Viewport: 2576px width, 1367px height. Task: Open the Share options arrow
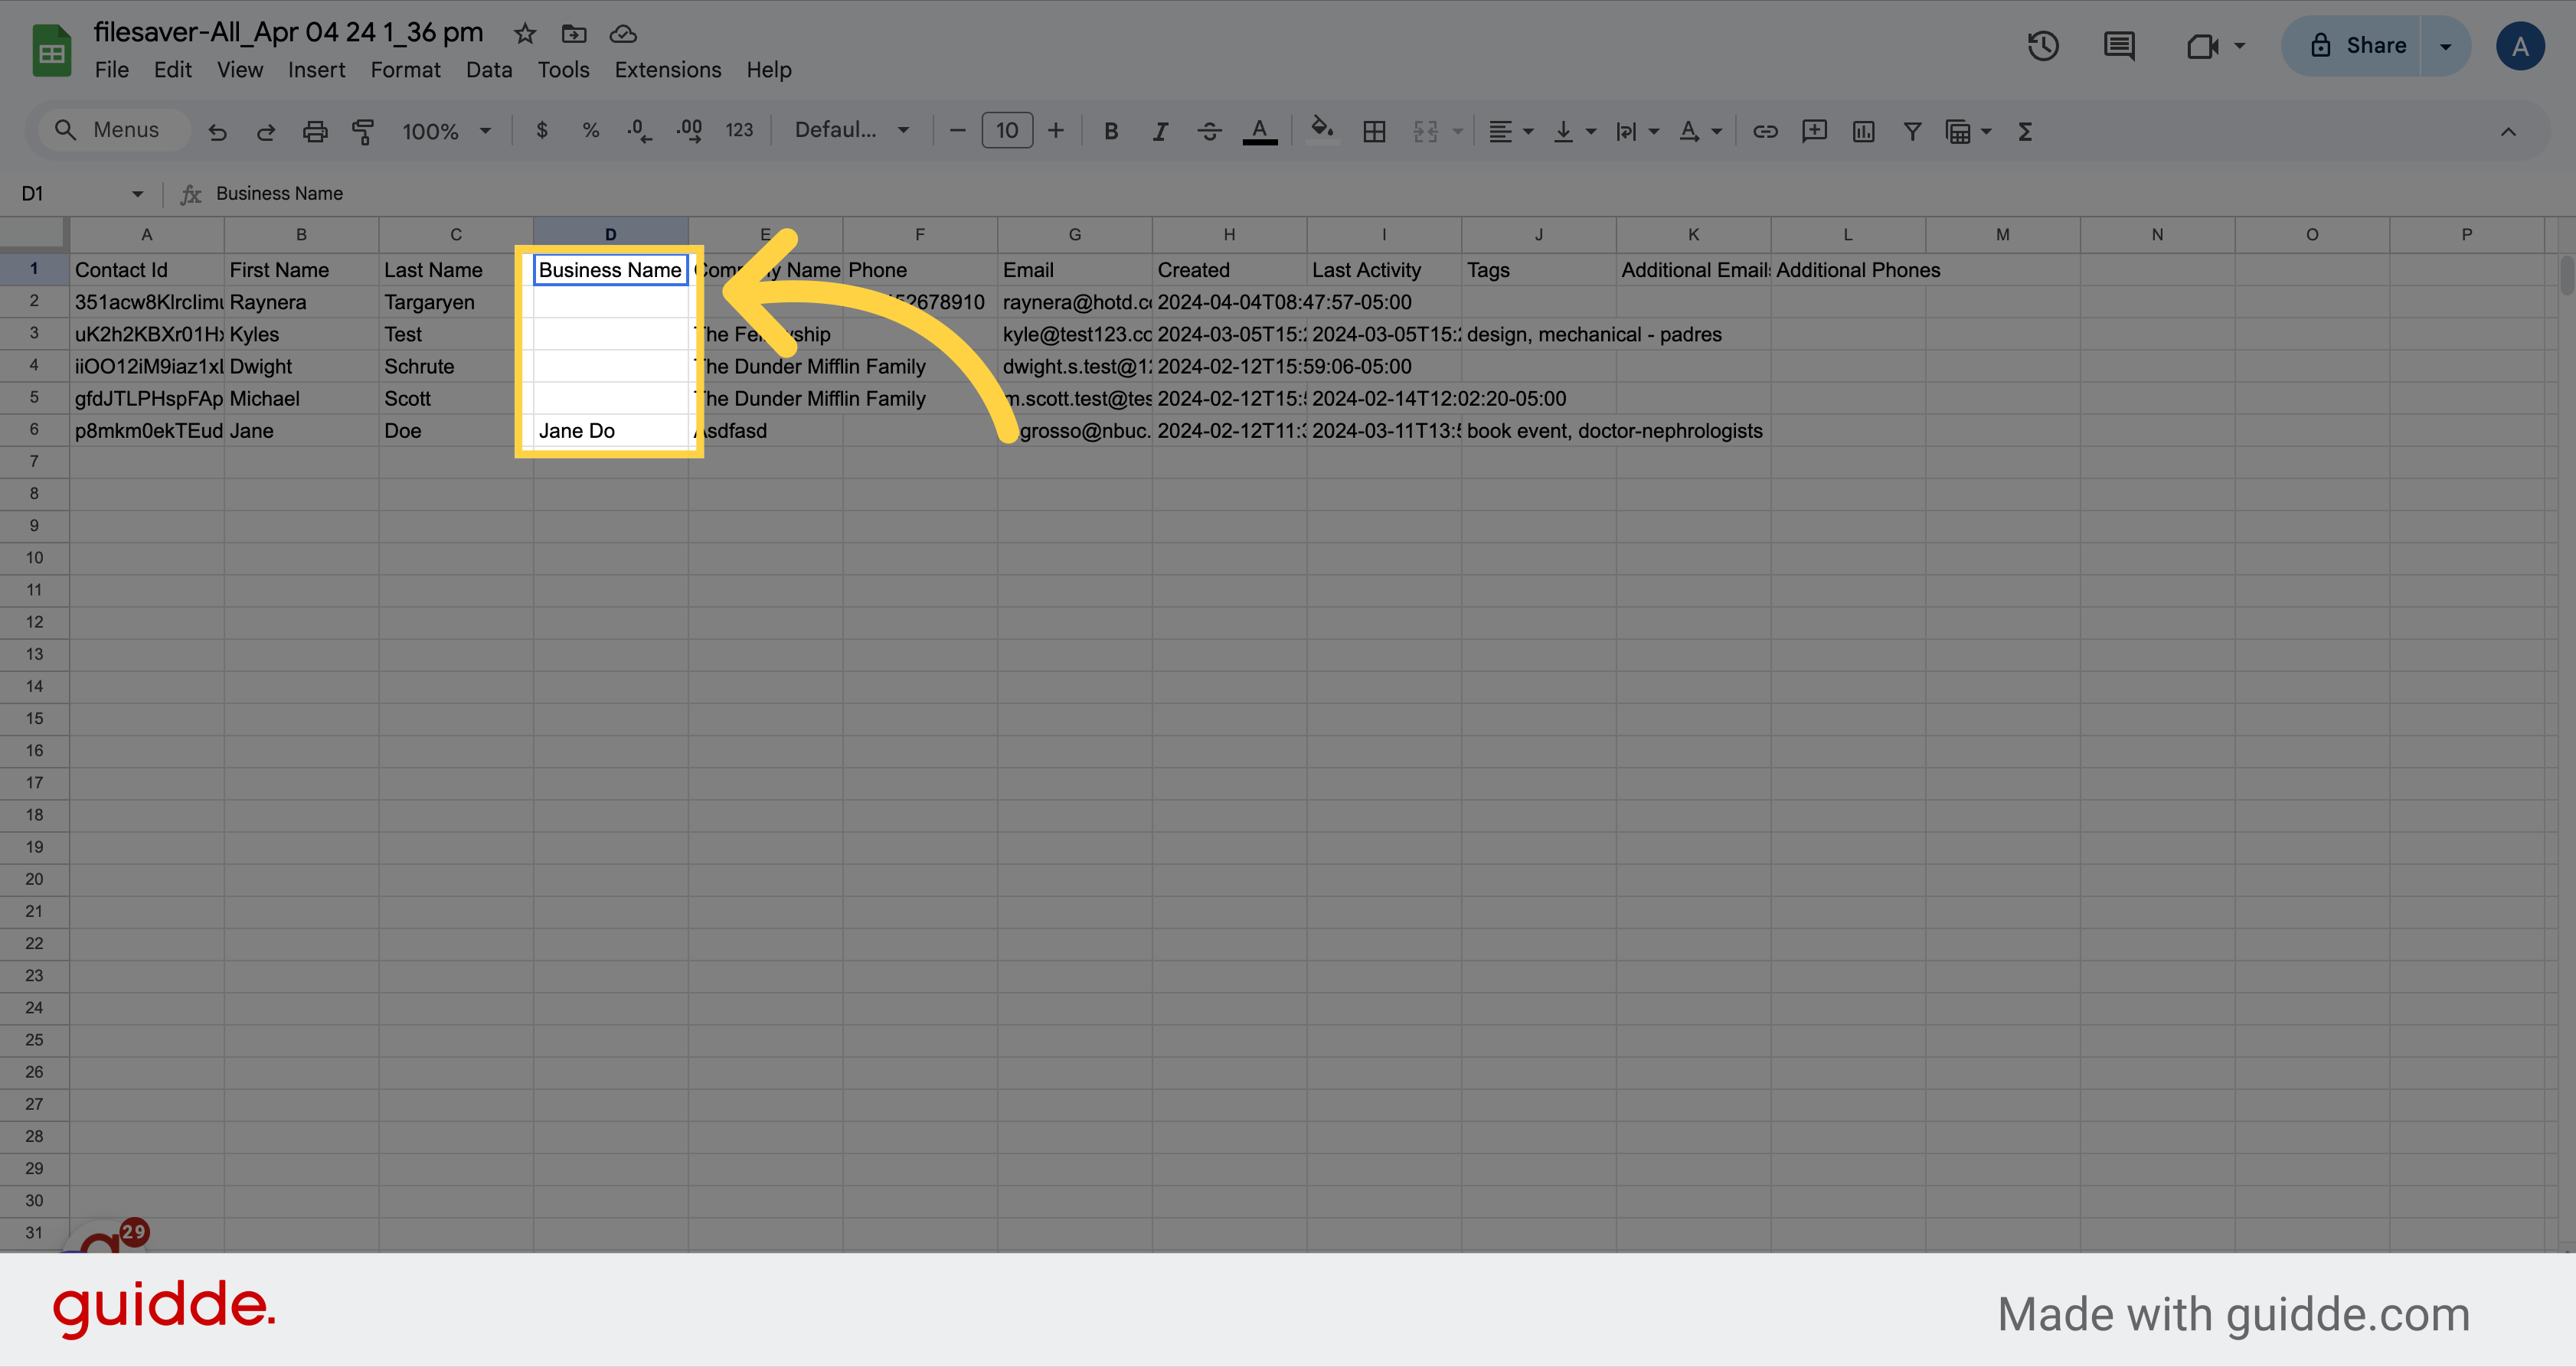2445,46
